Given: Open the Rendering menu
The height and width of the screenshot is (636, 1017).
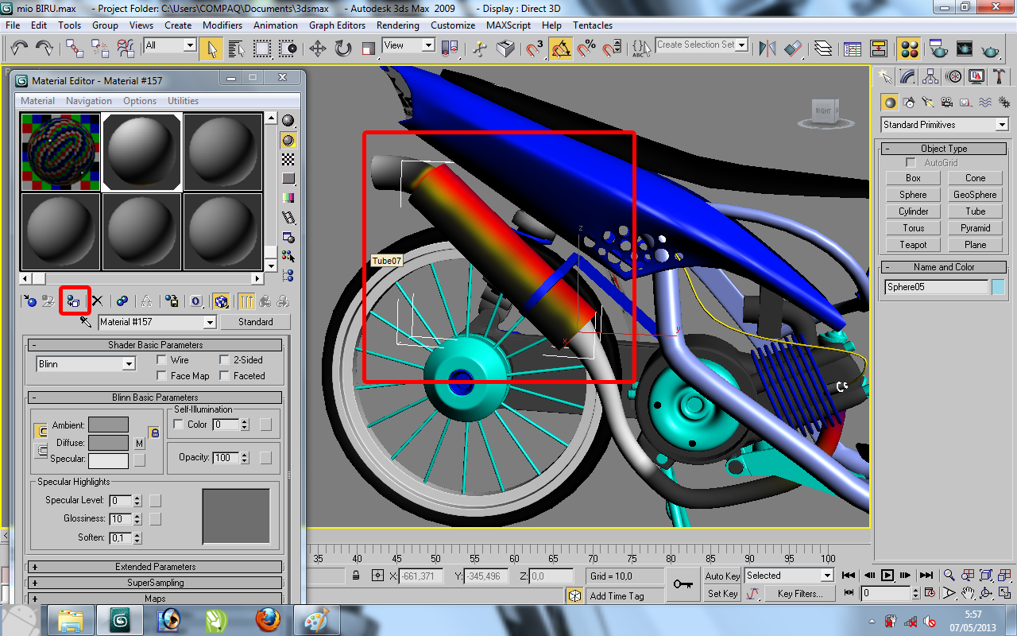Looking at the screenshot, I should [x=398, y=25].
